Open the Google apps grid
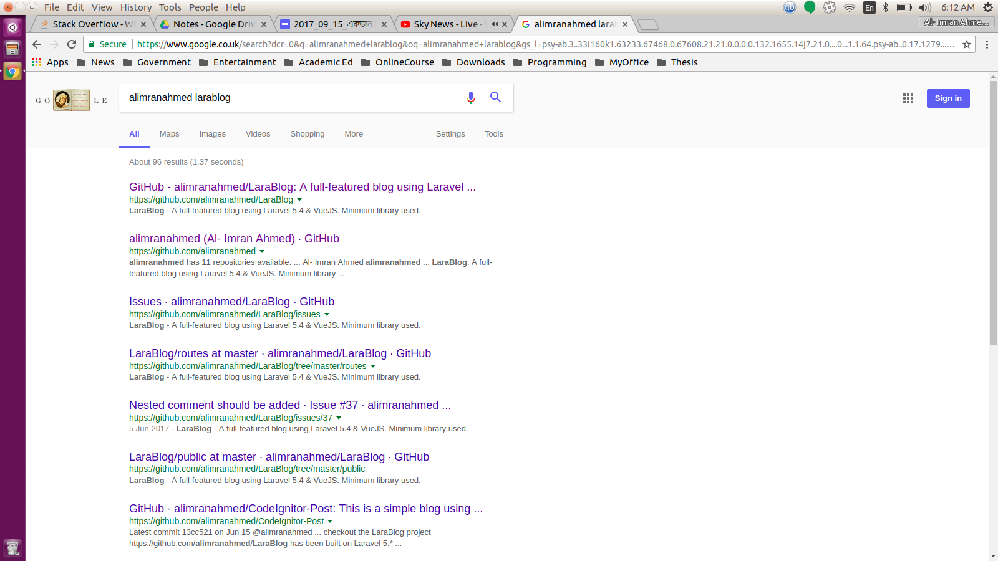The width and height of the screenshot is (998, 561). point(908,98)
